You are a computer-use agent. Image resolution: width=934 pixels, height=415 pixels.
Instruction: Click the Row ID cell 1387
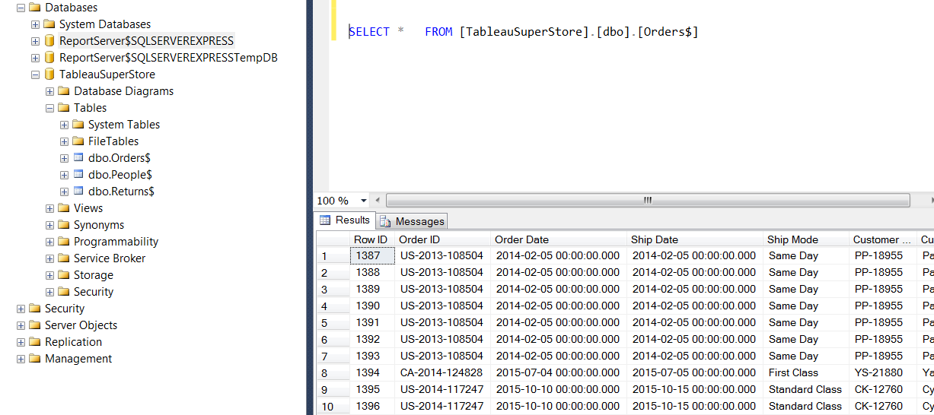click(x=371, y=255)
